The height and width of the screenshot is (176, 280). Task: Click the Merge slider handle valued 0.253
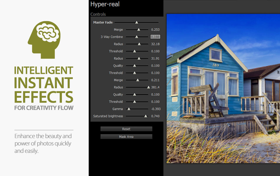click(139, 30)
